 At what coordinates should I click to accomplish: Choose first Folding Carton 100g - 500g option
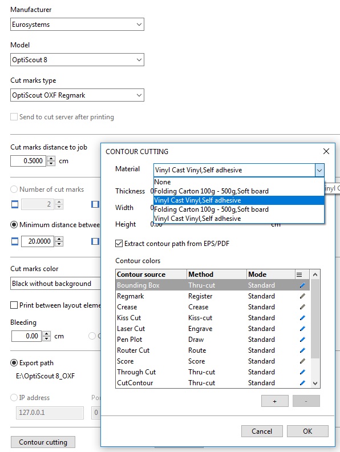[239, 191]
